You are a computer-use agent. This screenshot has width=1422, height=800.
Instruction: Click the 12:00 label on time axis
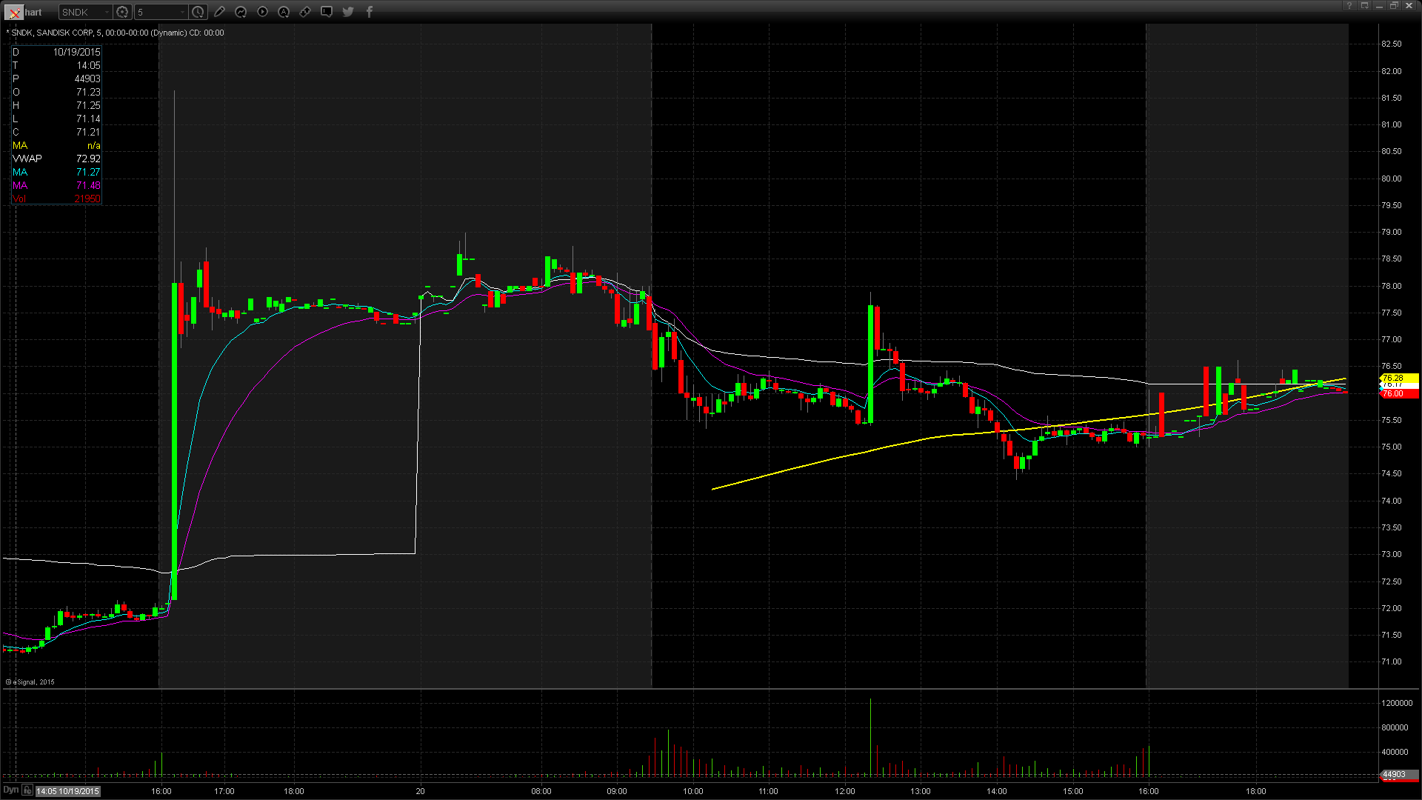845,791
